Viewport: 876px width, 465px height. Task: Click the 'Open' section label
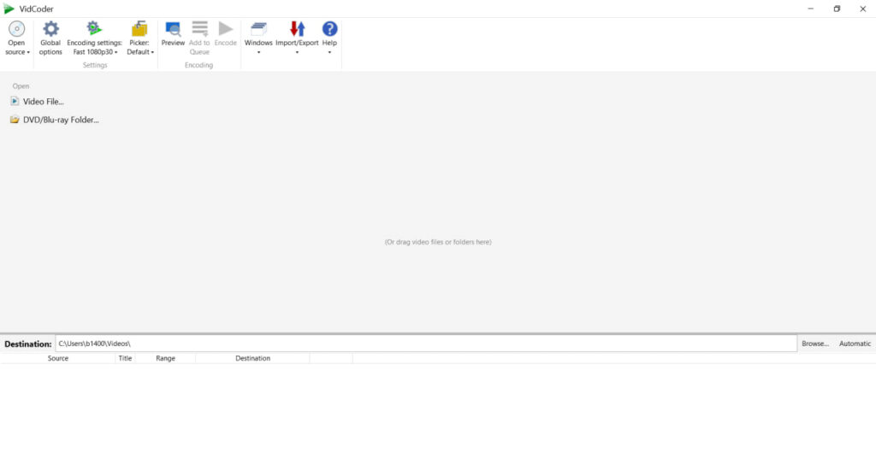click(x=21, y=86)
